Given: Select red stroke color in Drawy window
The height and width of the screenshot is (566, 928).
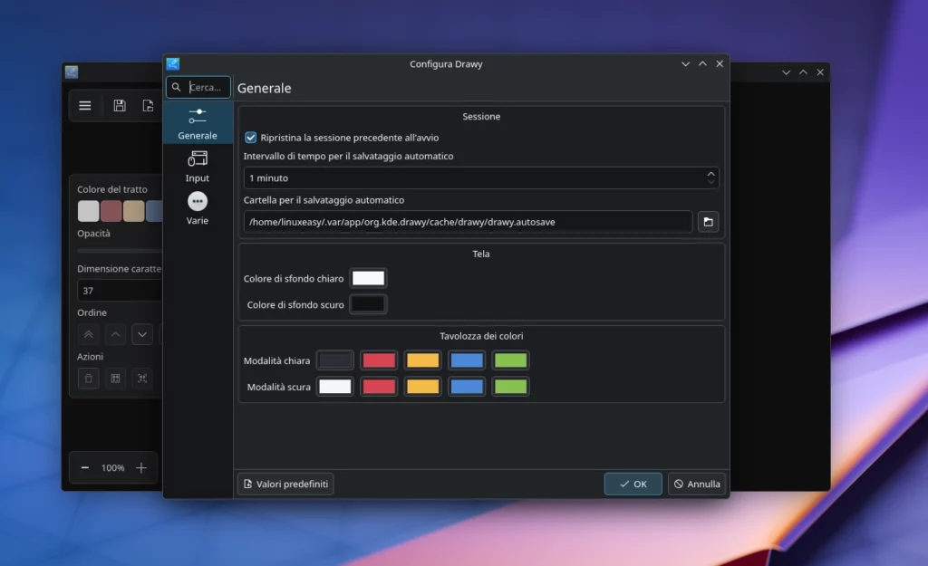Looking at the screenshot, I should tap(111, 211).
